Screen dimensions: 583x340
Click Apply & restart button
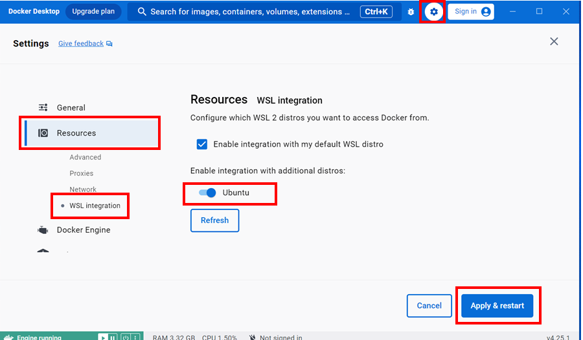(497, 306)
